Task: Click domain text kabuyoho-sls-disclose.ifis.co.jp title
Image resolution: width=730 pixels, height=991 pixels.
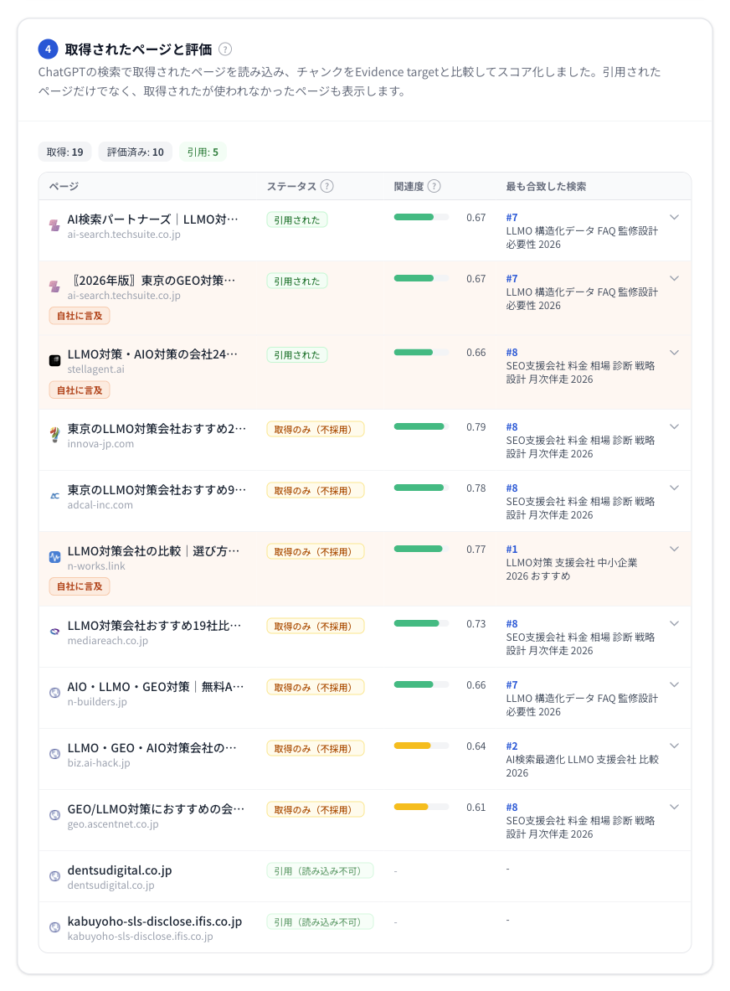Action: click(155, 921)
